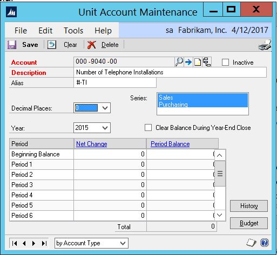Click the company name Fabrikam, Inc.

pos(202,30)
